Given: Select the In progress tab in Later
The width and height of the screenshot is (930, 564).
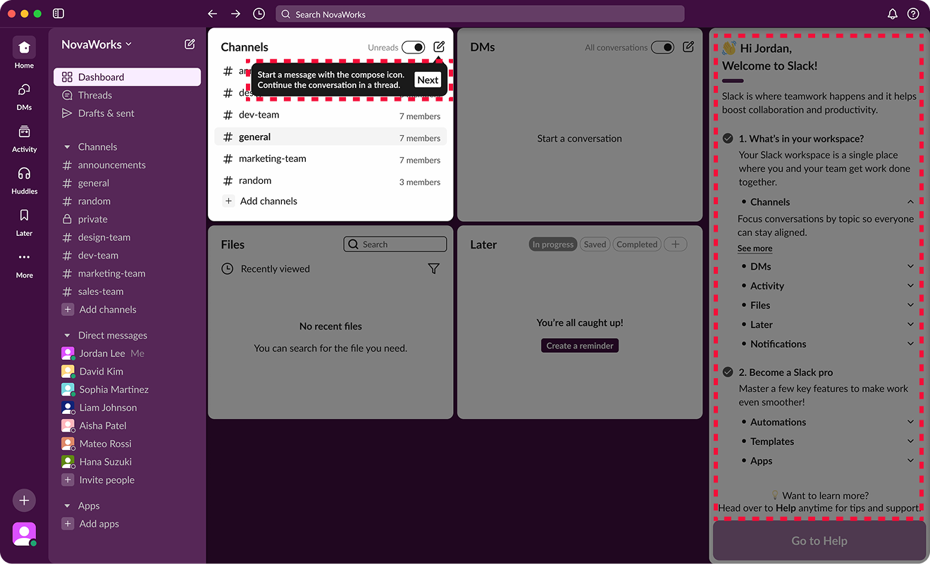Looking at the screenshot, I should pos(553,244).
